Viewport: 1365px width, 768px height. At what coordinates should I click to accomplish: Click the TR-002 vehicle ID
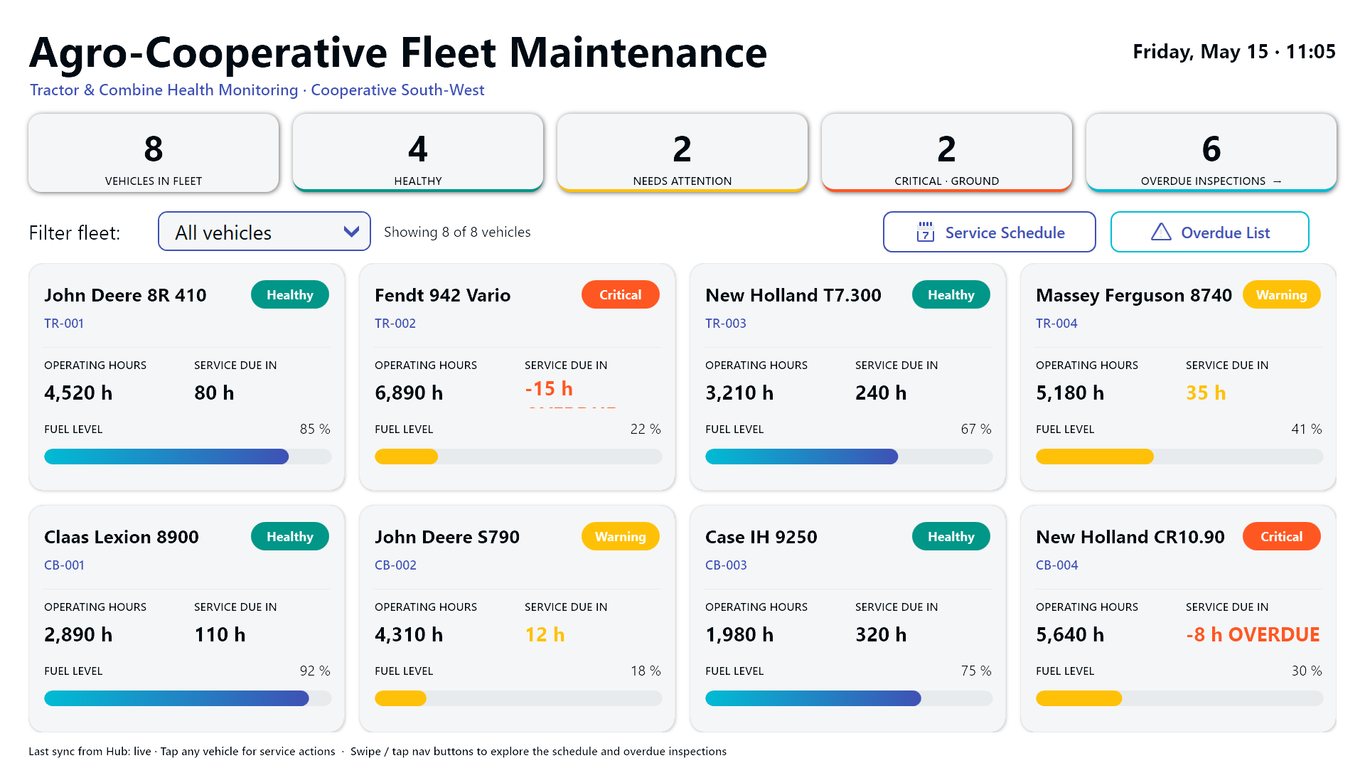coord(395,324)
